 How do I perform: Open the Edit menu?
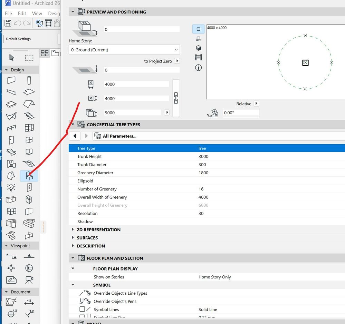tap(22, 13)
